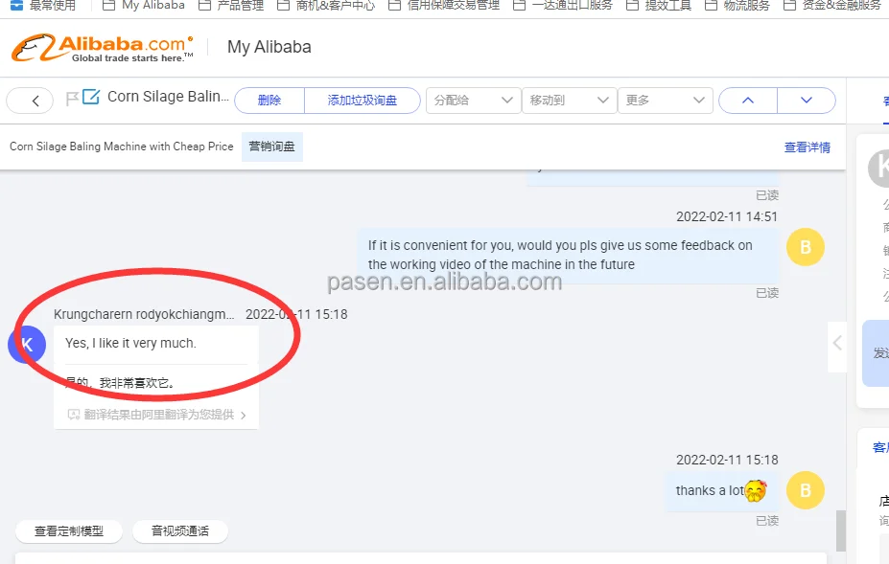Click the buyer's blue K avatar
Image resolution: width=889 pixels, height=564 pixels.
tap(26, 345)
